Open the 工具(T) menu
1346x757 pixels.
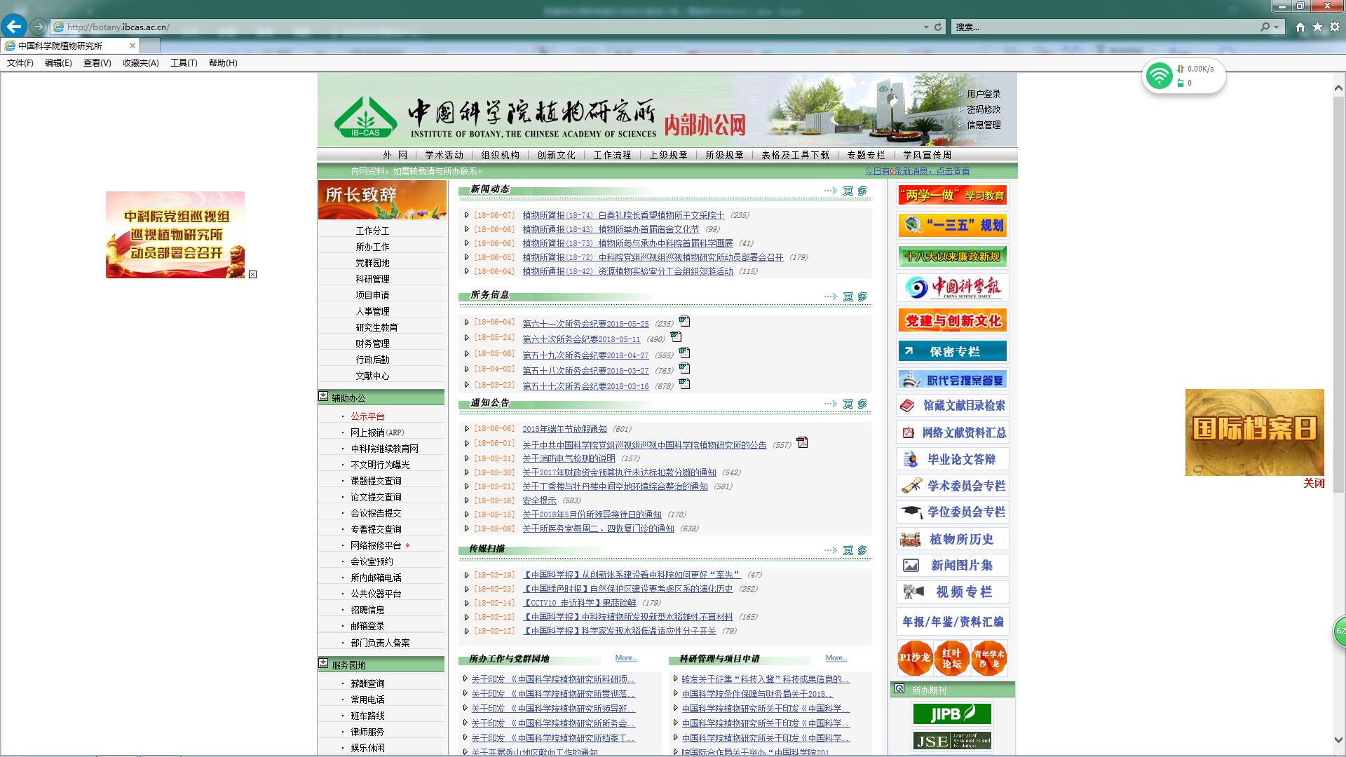184,62
